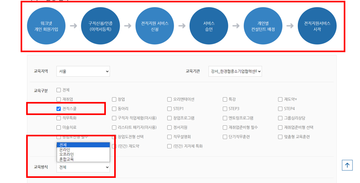Viewport: 360px width, 183px height.
Task: Click the 구직신청/인증 (이력서등록) step circle
Action: (x=100, y=26)
